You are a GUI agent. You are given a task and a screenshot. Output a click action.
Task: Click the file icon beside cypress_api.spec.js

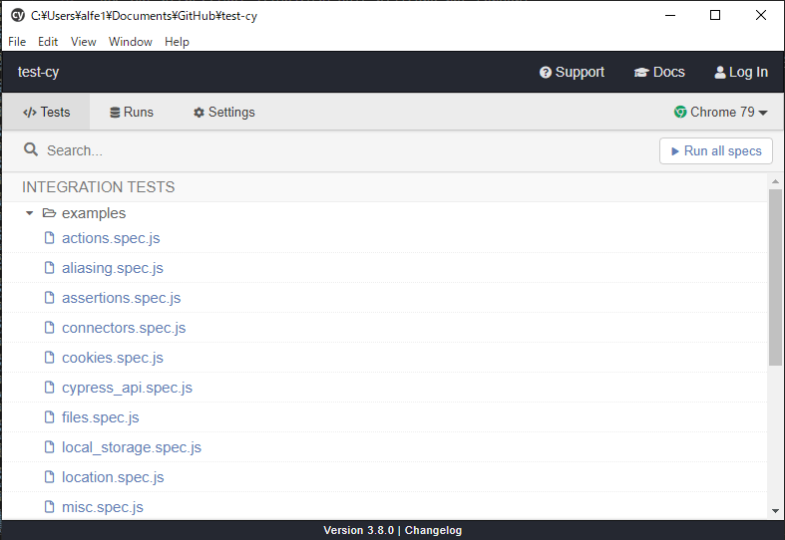pyautogui.click(x=49, y=388)
